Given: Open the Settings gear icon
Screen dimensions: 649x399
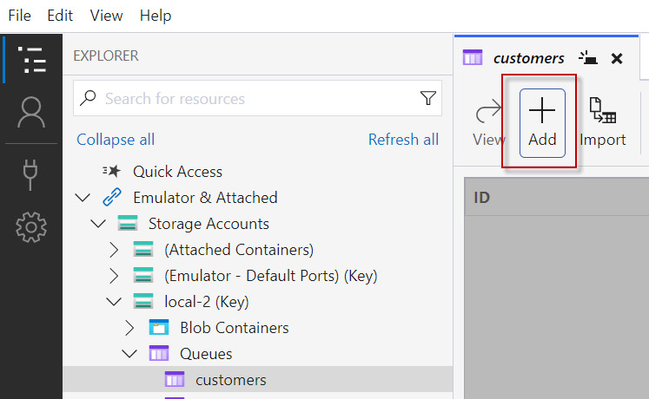Looking at the screenshot, I should (x=31, y=227).
